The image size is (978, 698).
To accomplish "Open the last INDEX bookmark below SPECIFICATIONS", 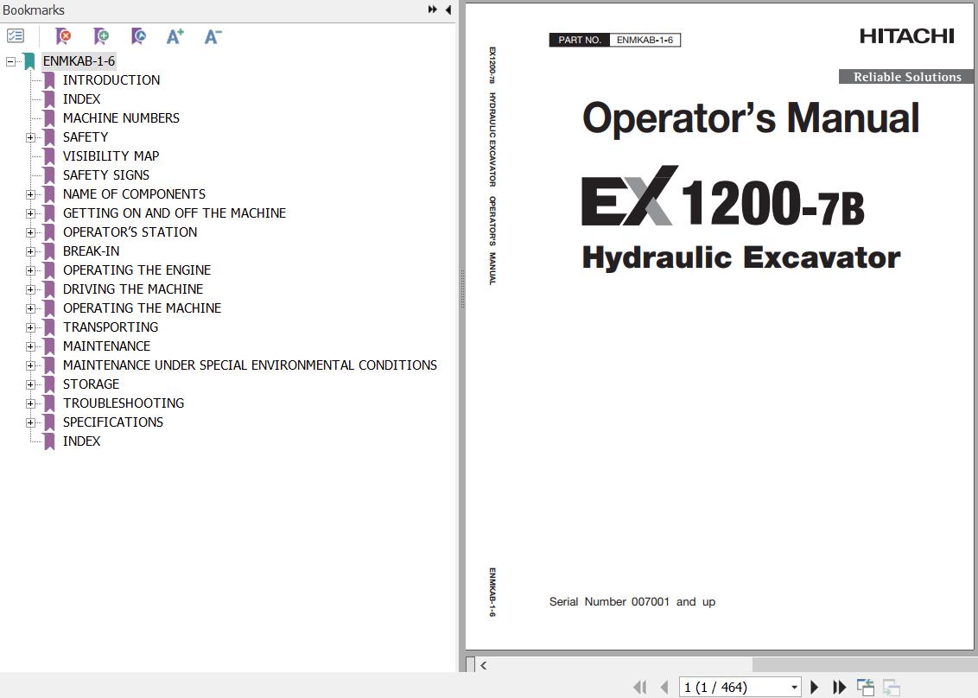I will point(81,441).
